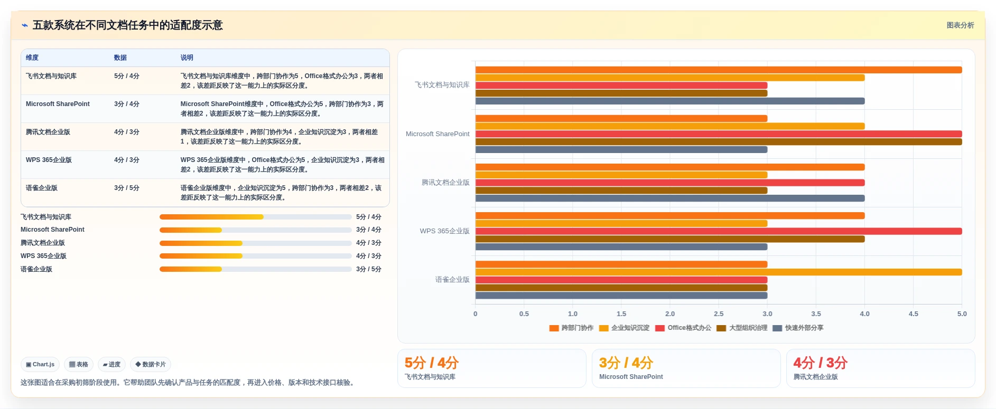Click the WPS 365企业版 description text in table
This screenshot has width=996, height=409.
pos(282,165)
